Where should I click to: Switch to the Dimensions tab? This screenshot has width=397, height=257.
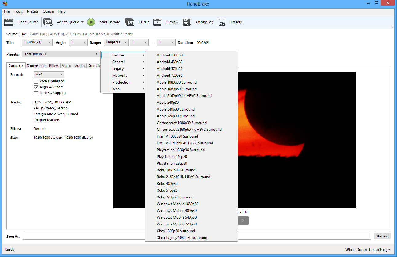click(36, 66)
